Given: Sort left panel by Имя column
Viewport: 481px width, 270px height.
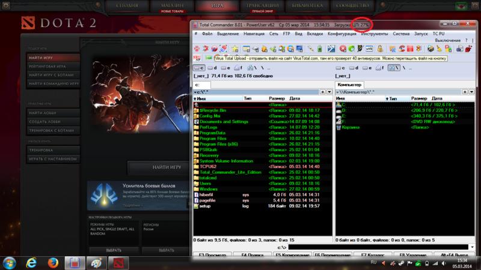Looking at the screenshot, I should (x=218, y=98).
